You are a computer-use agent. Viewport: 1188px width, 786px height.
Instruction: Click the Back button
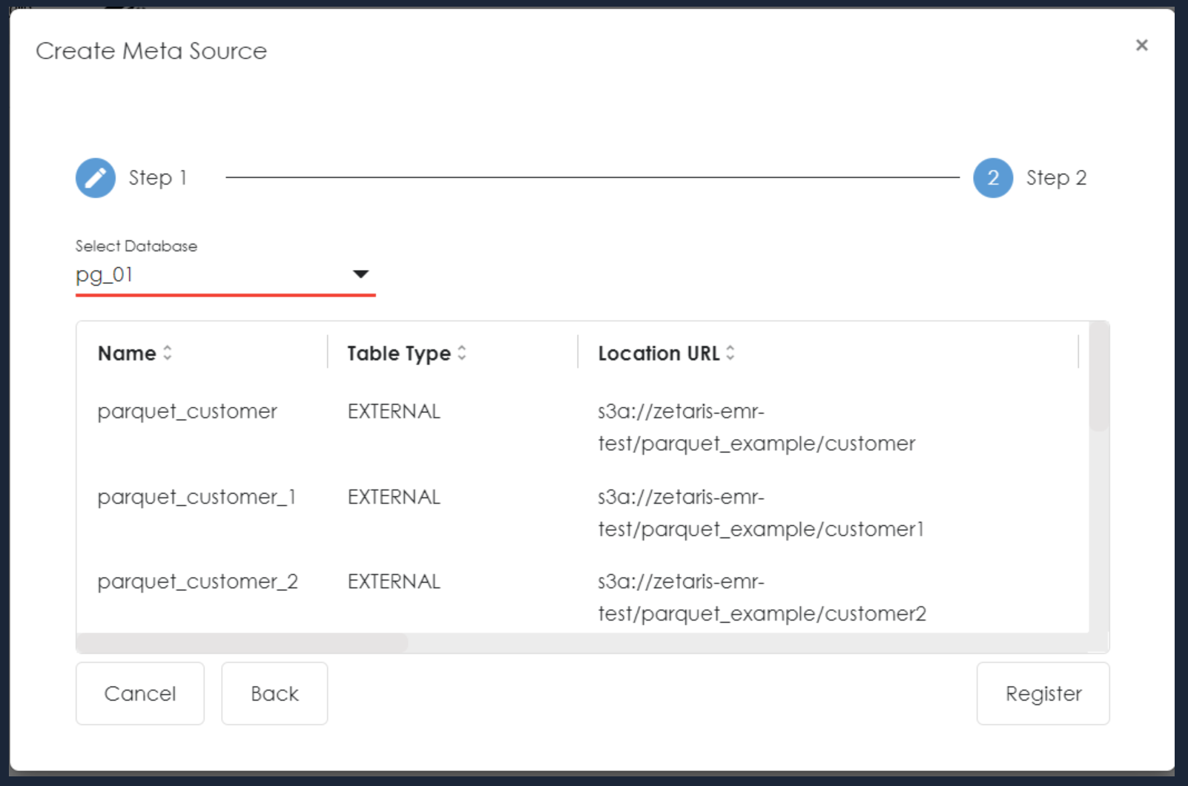[x=274, y=693]
